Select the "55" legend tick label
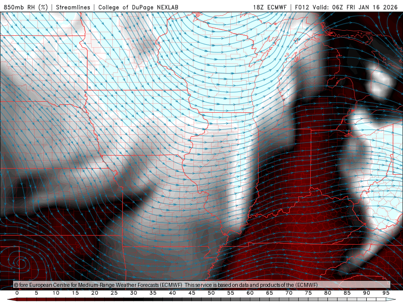 231,293
